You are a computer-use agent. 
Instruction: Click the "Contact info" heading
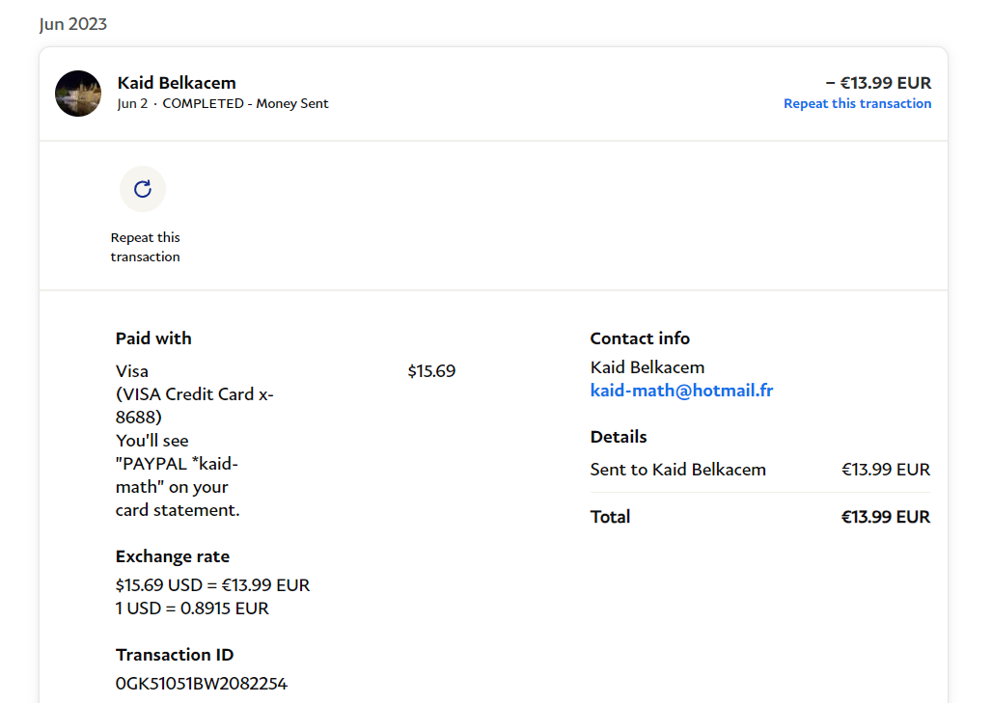(640, 338)
